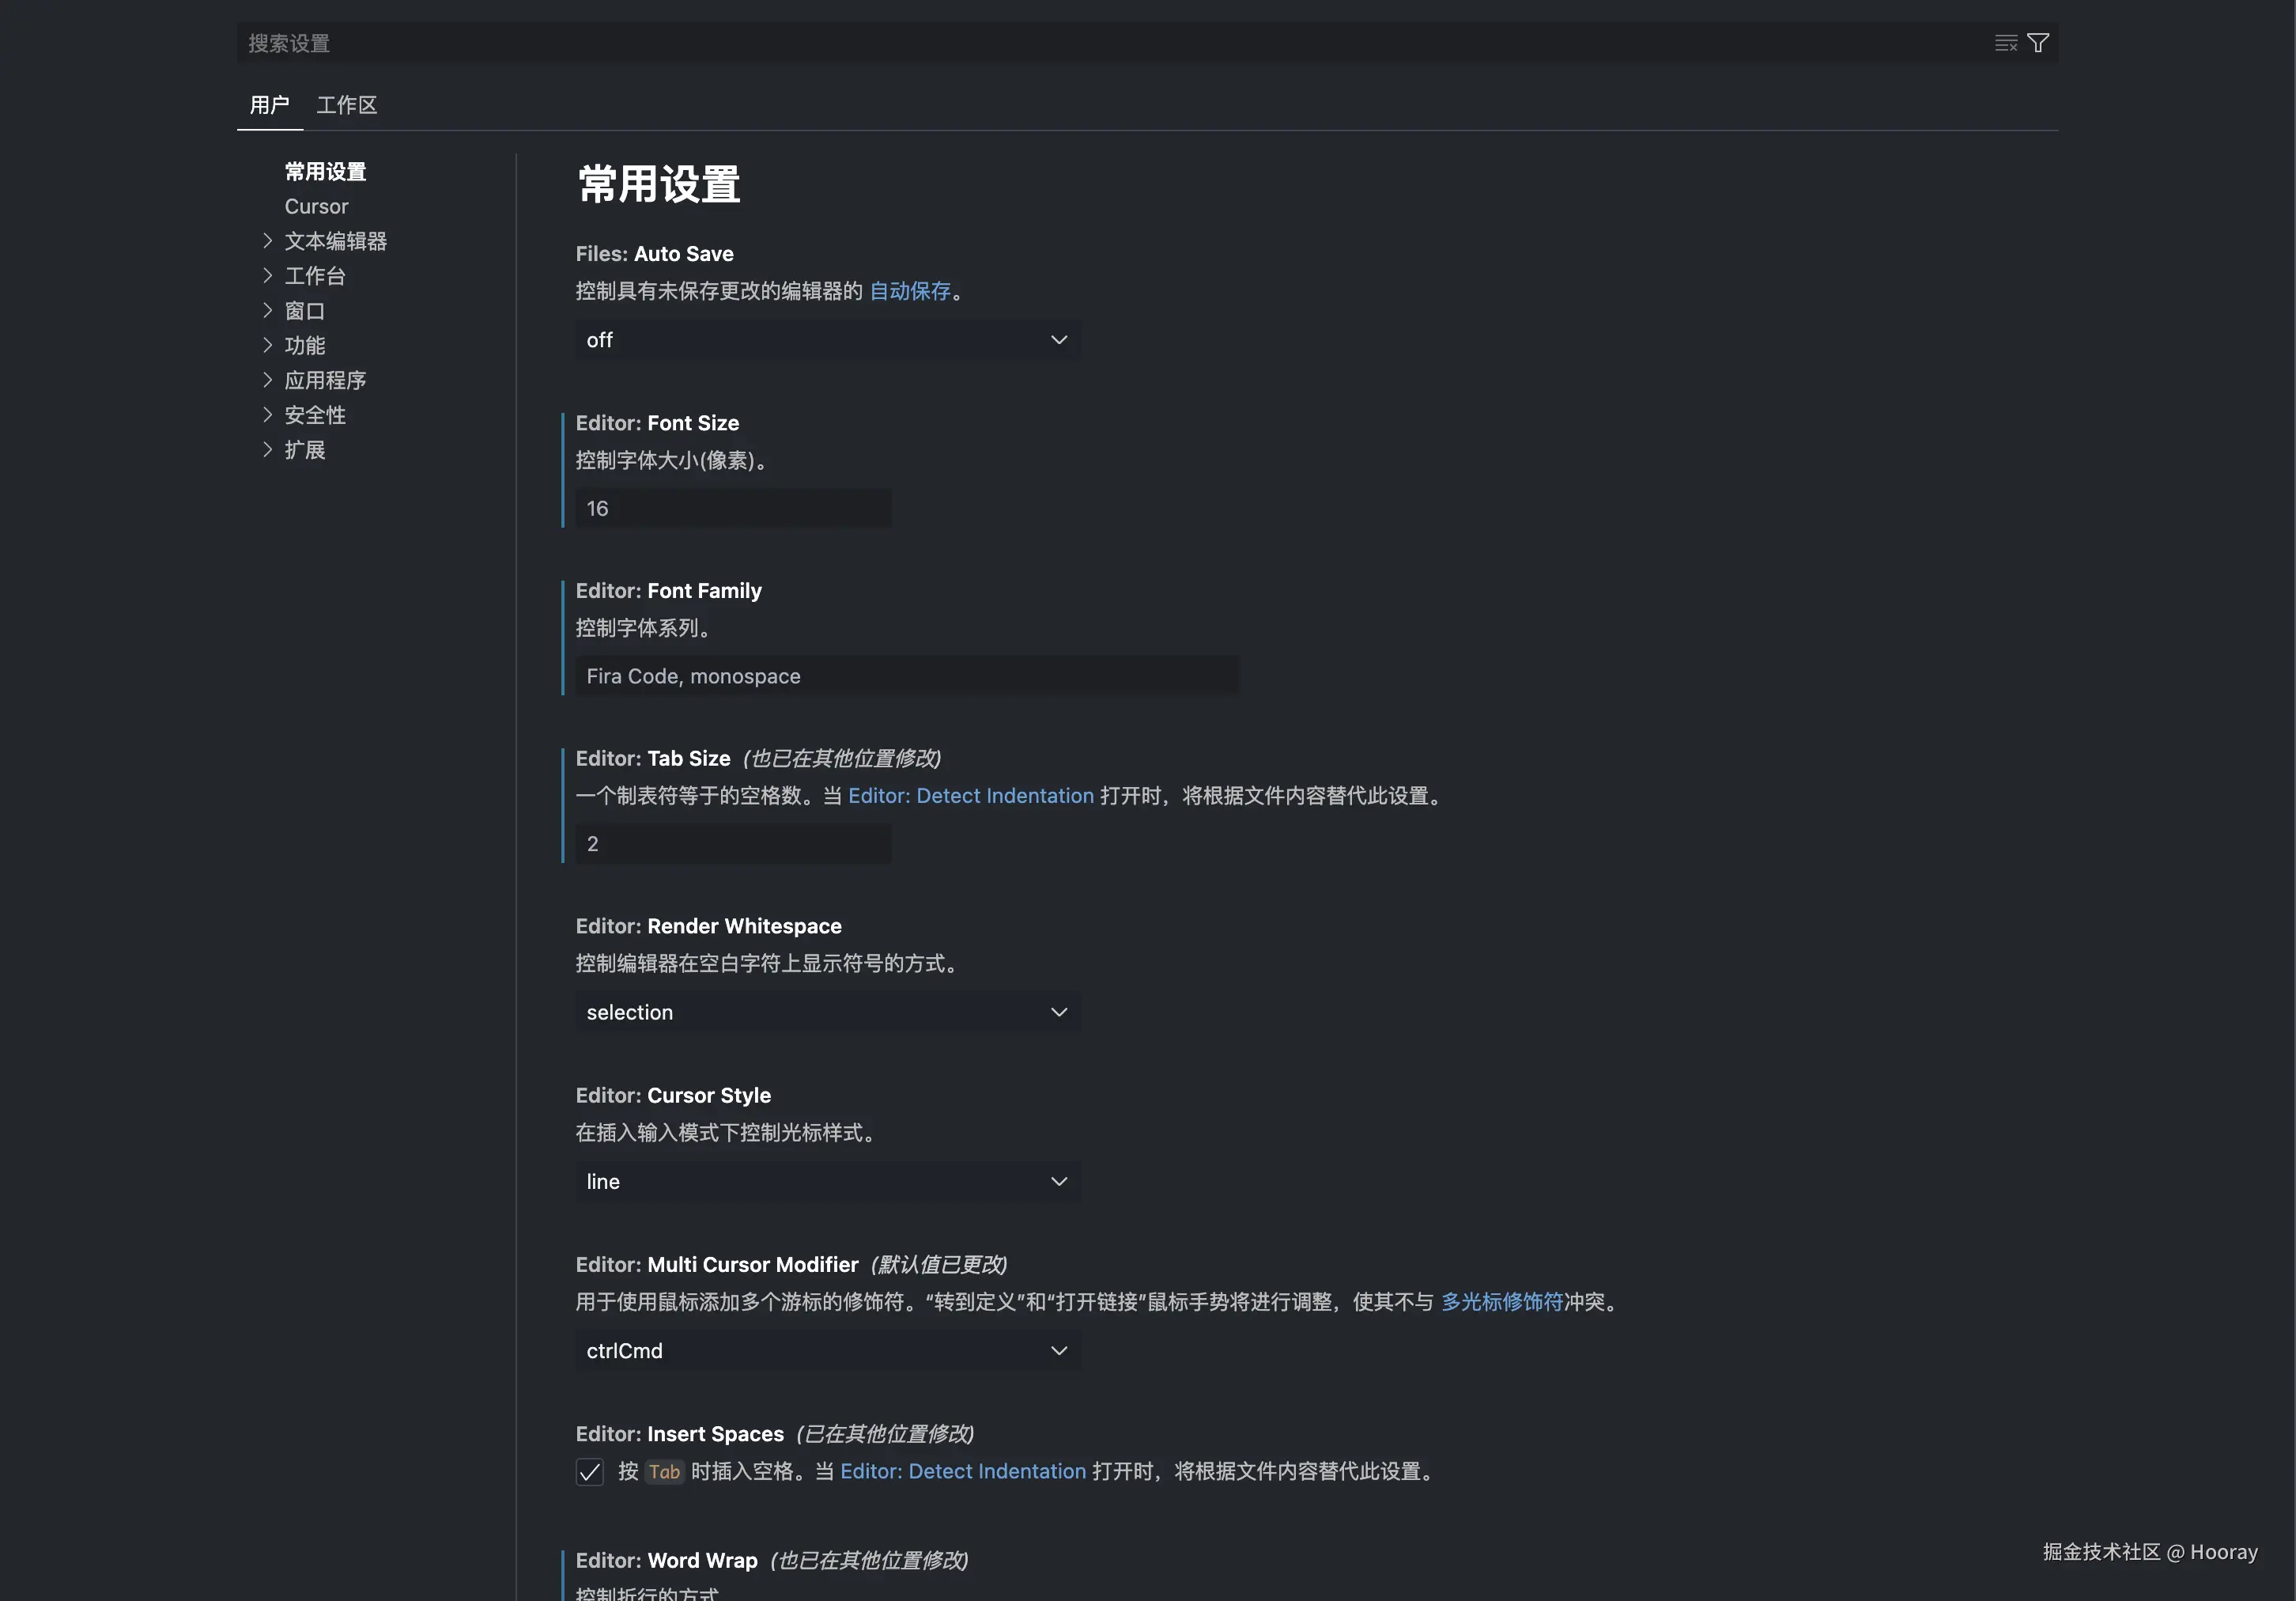This screenshot has height=1601, width=2296.
Task: Follow the 多光标修饰符 link
Action: (x=1501, y=1302)
